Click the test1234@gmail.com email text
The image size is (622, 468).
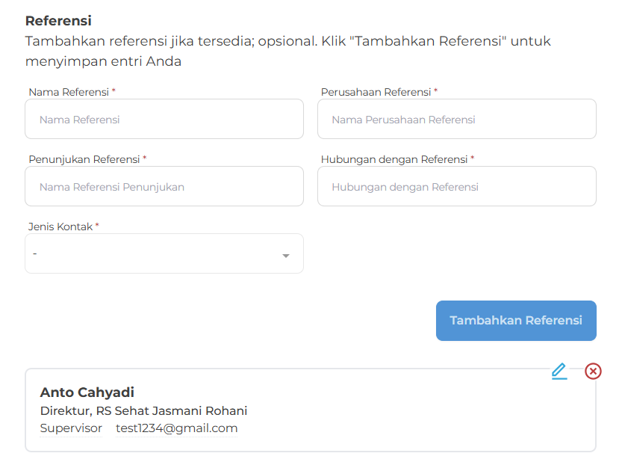click(177, 428)
